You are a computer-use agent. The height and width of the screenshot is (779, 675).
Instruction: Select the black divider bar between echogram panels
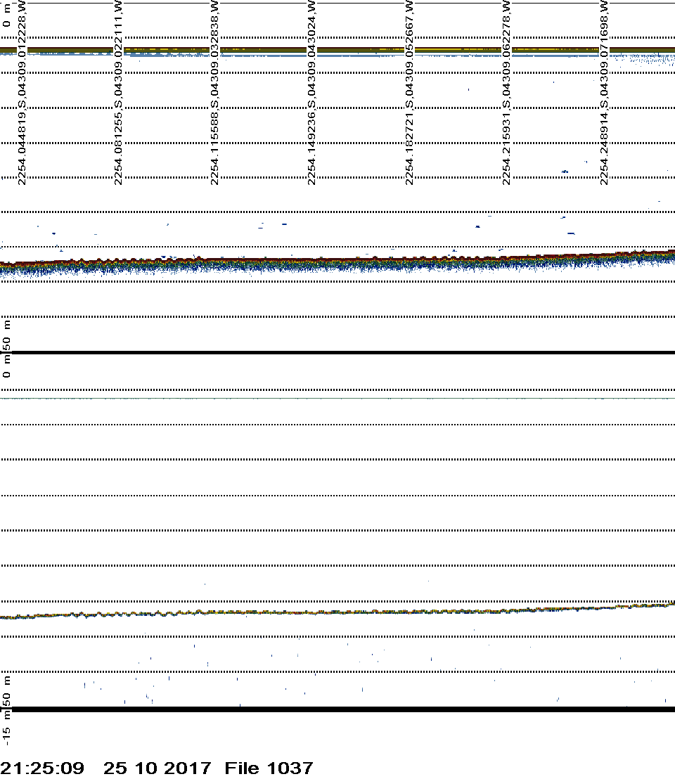click(337, 352)
